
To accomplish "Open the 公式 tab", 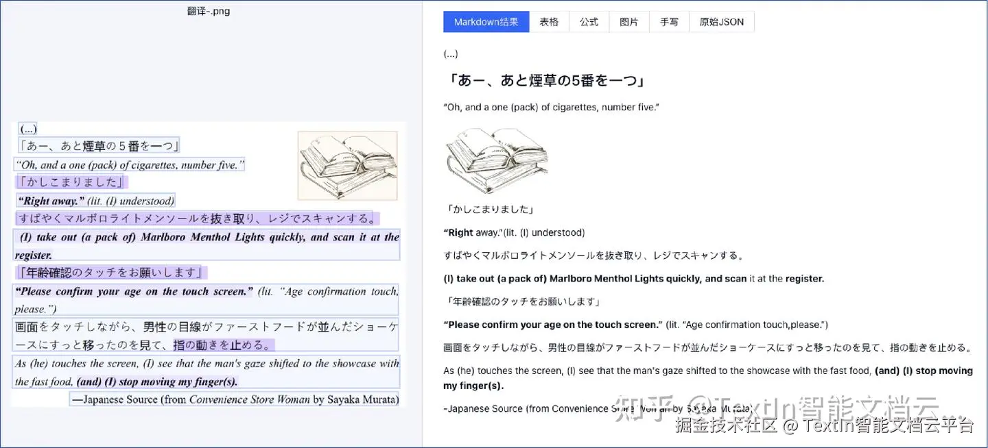I will click(x=589, y=22).
